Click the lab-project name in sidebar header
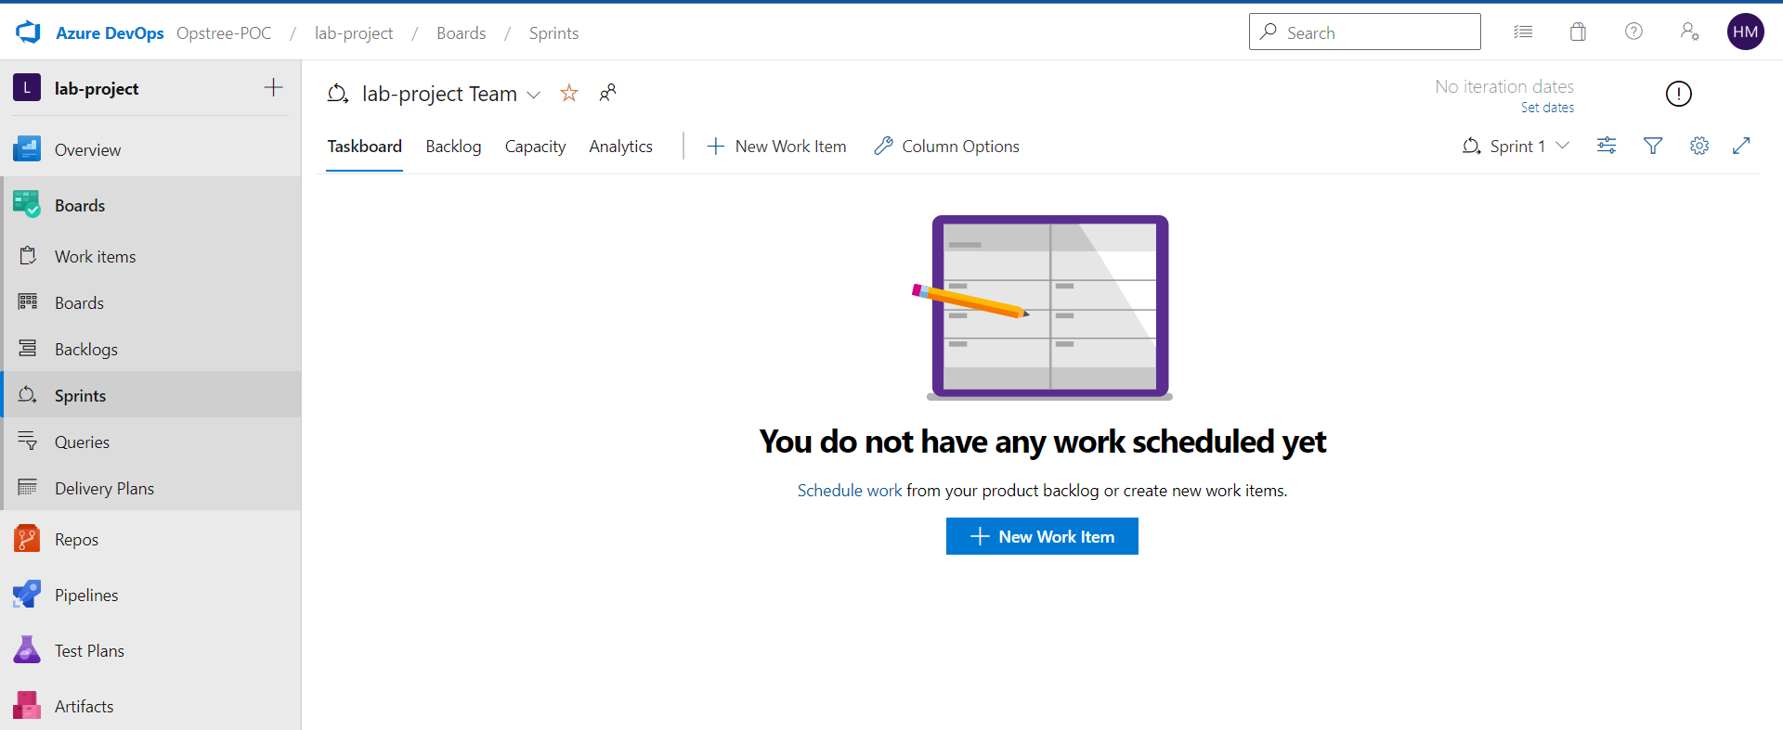The width and height of the screenshot is (1783, 730). tap(97, 89)
